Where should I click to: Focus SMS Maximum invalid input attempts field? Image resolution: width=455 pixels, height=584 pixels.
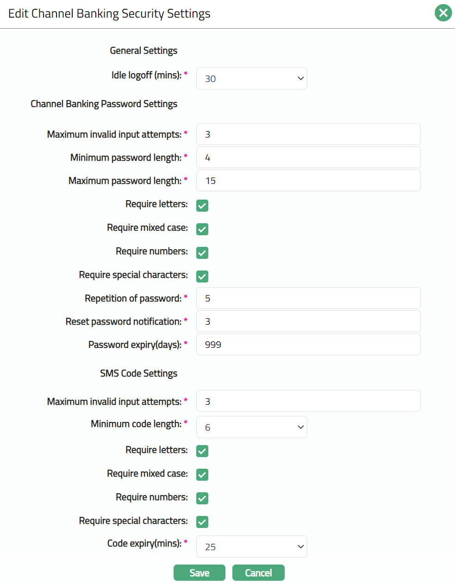308,401
